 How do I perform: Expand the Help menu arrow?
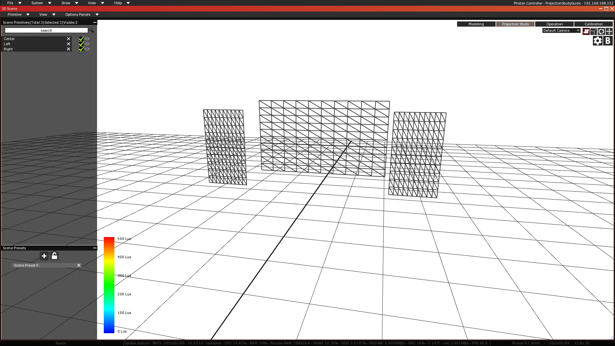click(128, 3)
